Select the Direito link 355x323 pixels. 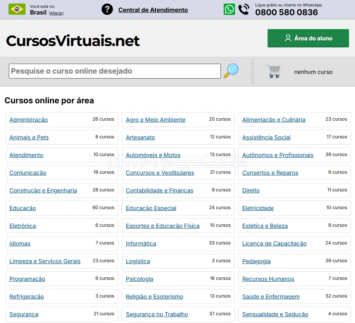click(251, 191)
